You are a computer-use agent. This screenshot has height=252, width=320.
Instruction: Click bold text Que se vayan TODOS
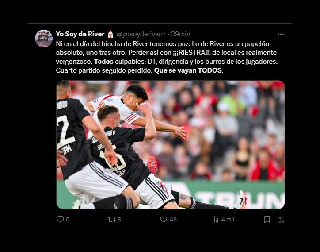[x=189, y=70]
